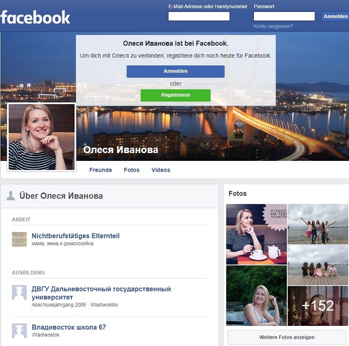Click the Fotos section heading
The width and height of the screenshot is (349, 346).
coord(237,193)
